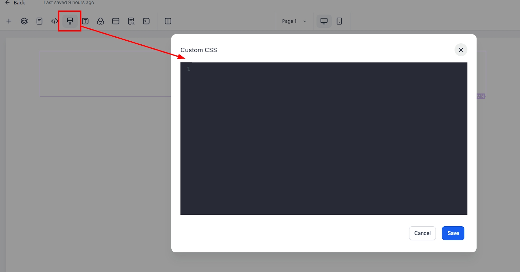Viewport: 520px width, 272px height.
Task: Expand the Page 1 dropdown
Action: pos(294,21)
